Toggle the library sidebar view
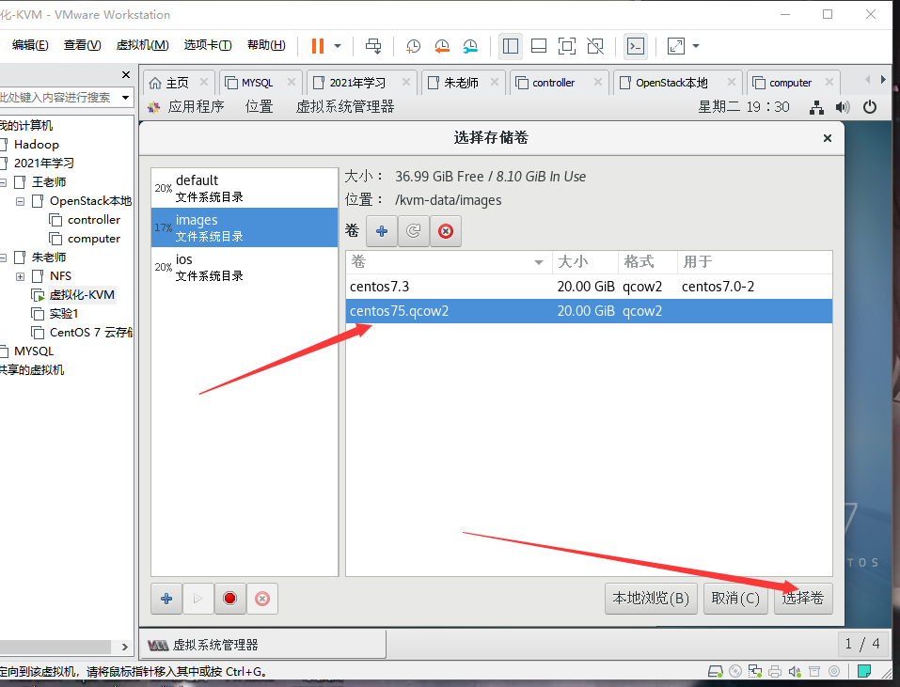This screenshot has height=687, width=900. click(x=511, y=46)
